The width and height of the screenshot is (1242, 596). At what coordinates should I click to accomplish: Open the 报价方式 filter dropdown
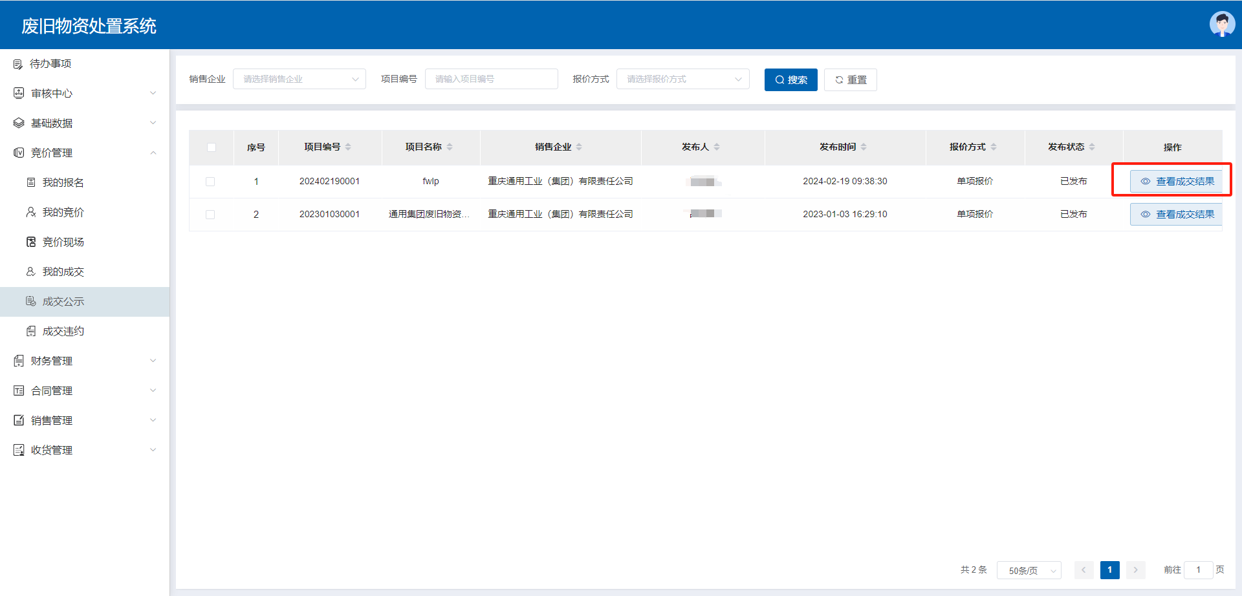[x=682, y=80]
